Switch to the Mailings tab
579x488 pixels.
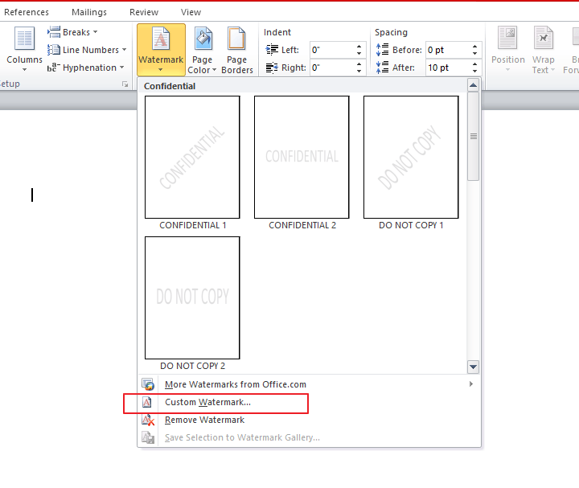(x=89, y=12)
